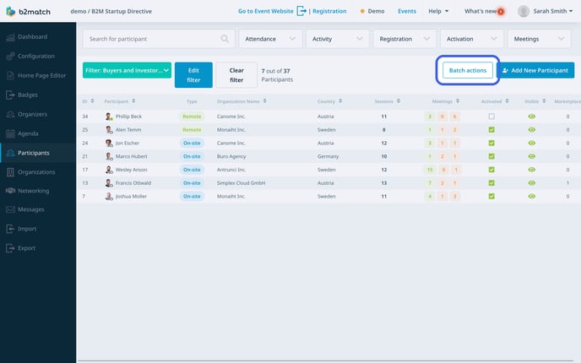
Task: Click the Agenda calendar icon
Action: (10, 133)
